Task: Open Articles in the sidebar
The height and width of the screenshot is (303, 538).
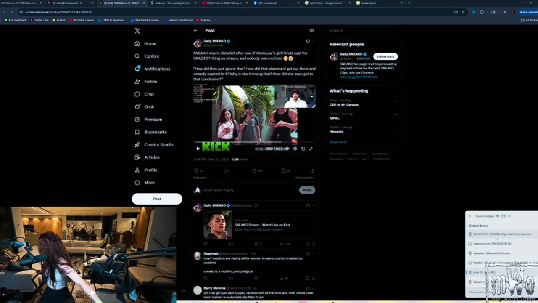Action: (x=147, y=157)
